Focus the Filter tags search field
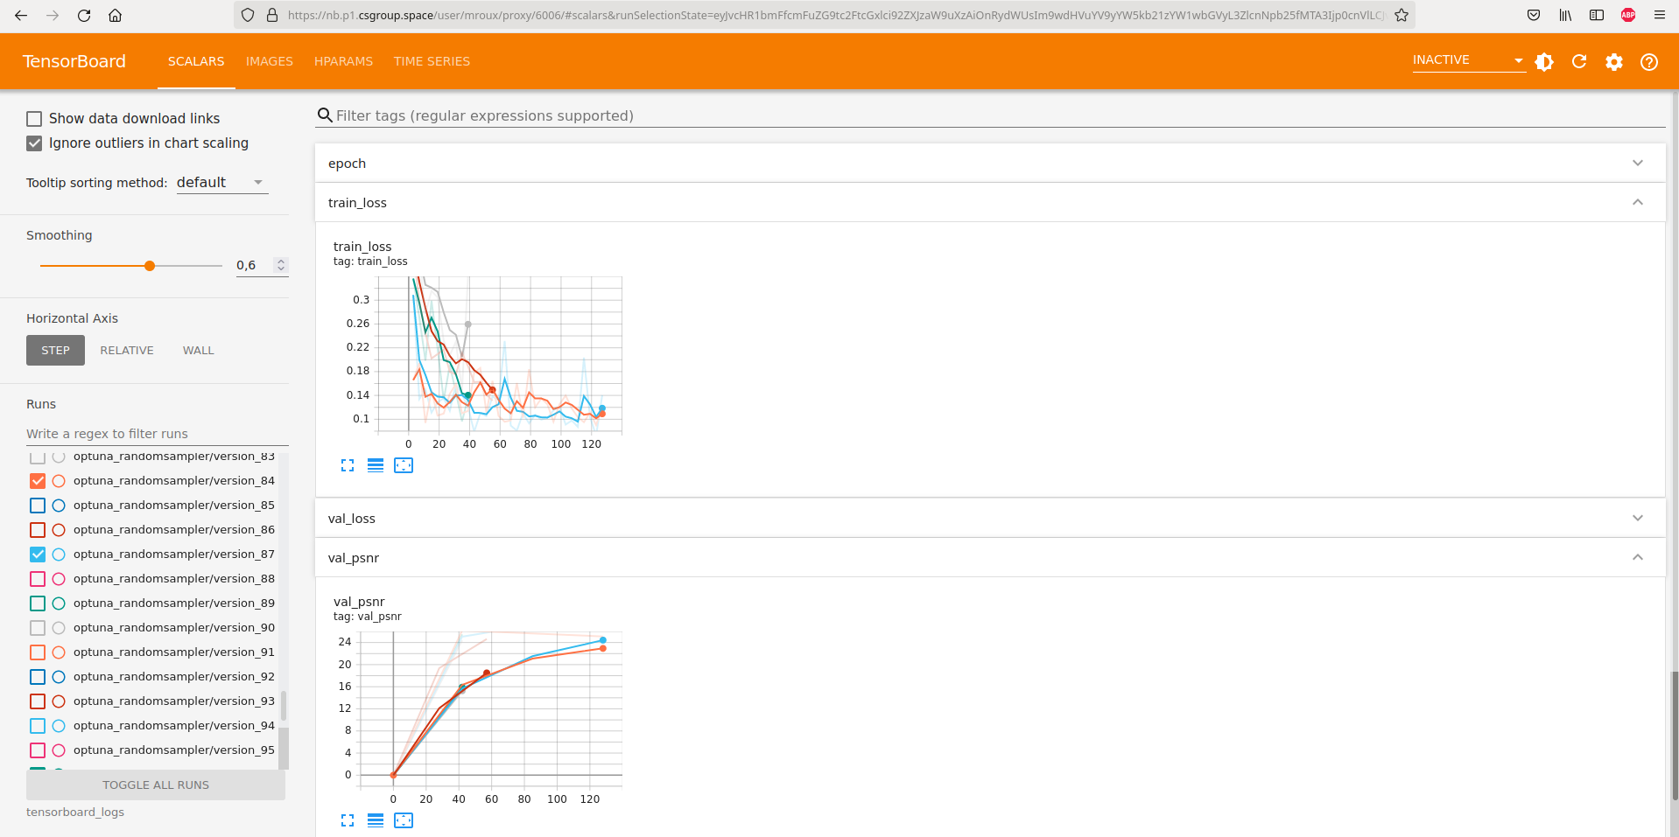This screenshot has height=837, width=1679. click(x=999, y=115)
